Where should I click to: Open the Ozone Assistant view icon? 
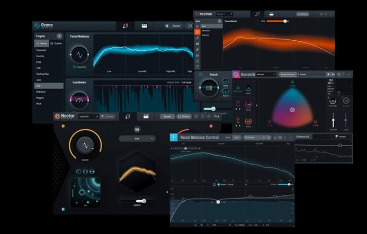tap(126, 26)
